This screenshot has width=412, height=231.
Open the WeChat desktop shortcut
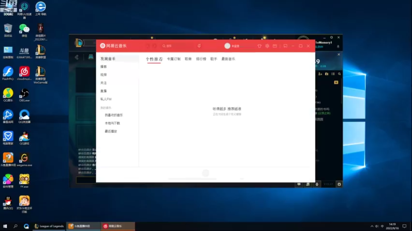pyautogui.click(x=24, y=30)
